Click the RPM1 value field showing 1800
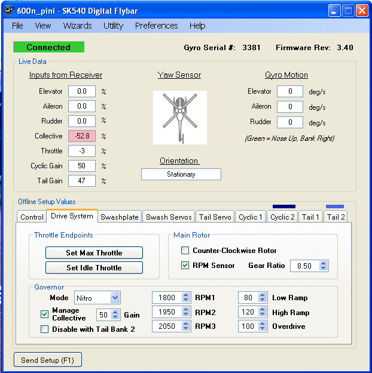Screen dimensions: 372x373 click(x=167, y=298)
